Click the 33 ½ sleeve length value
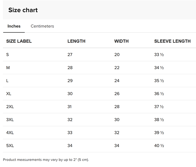The image size is (196, 167). tap(159, 55)
